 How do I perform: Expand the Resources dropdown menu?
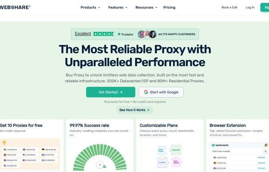[146, 7]
